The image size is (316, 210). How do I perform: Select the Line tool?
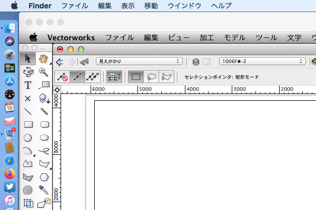click(28, 111)
